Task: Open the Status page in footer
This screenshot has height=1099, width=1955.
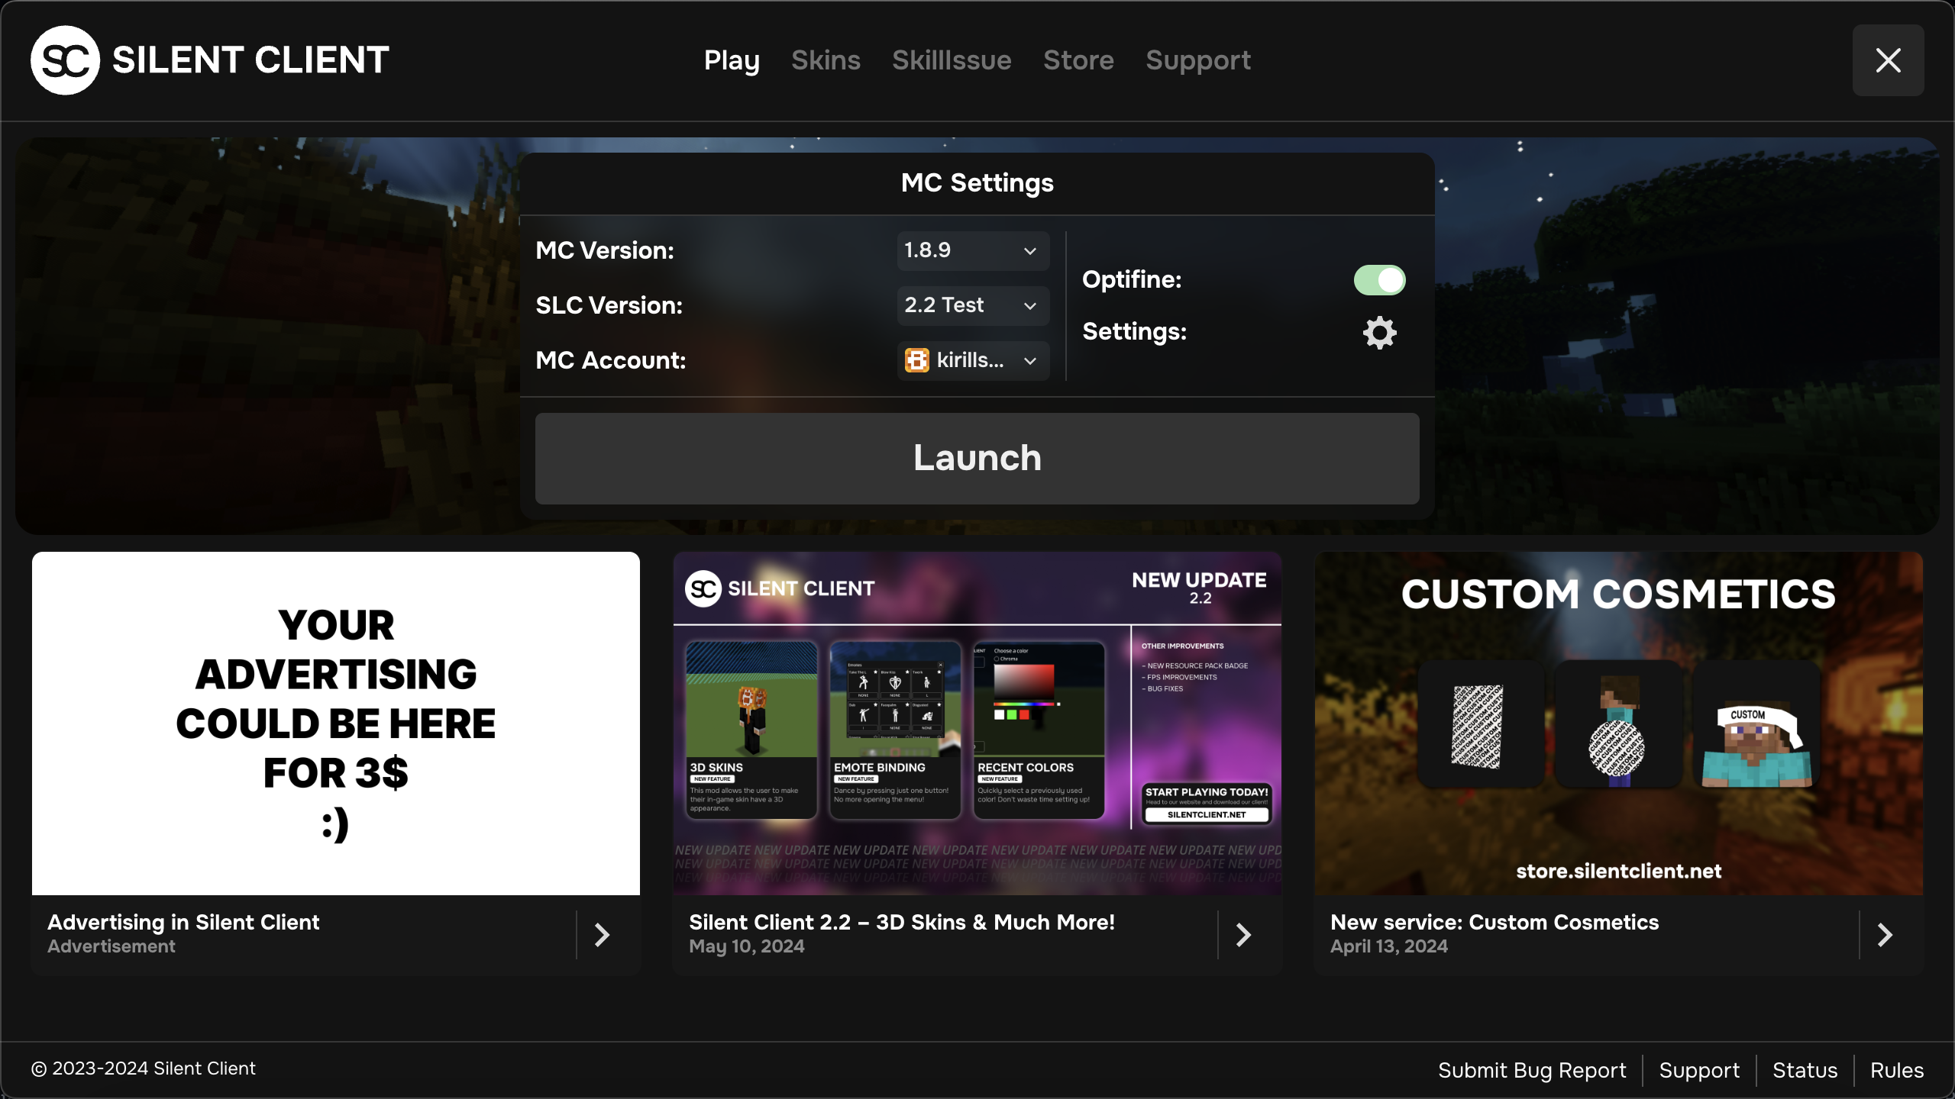Action: (x=1805, y=1070)
